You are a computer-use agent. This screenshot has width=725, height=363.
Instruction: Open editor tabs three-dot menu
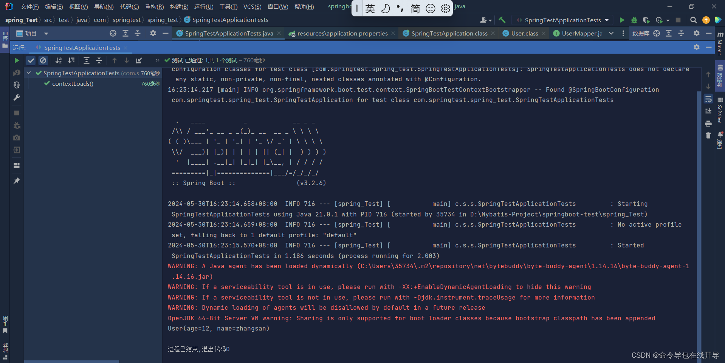pyautogui.click(x=623, y=33)
